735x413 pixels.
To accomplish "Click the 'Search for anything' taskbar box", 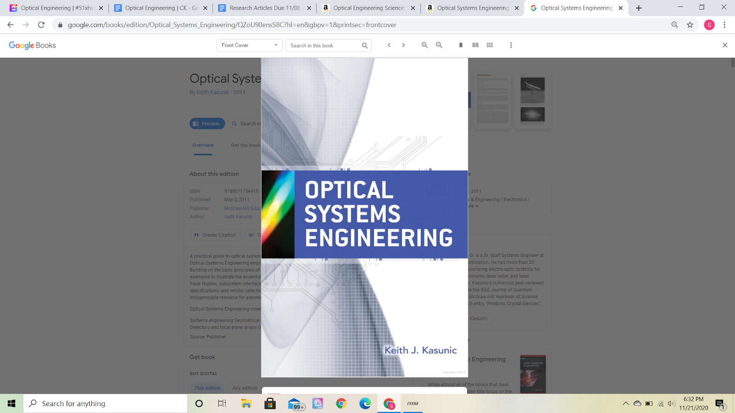I will click(105, 403).
